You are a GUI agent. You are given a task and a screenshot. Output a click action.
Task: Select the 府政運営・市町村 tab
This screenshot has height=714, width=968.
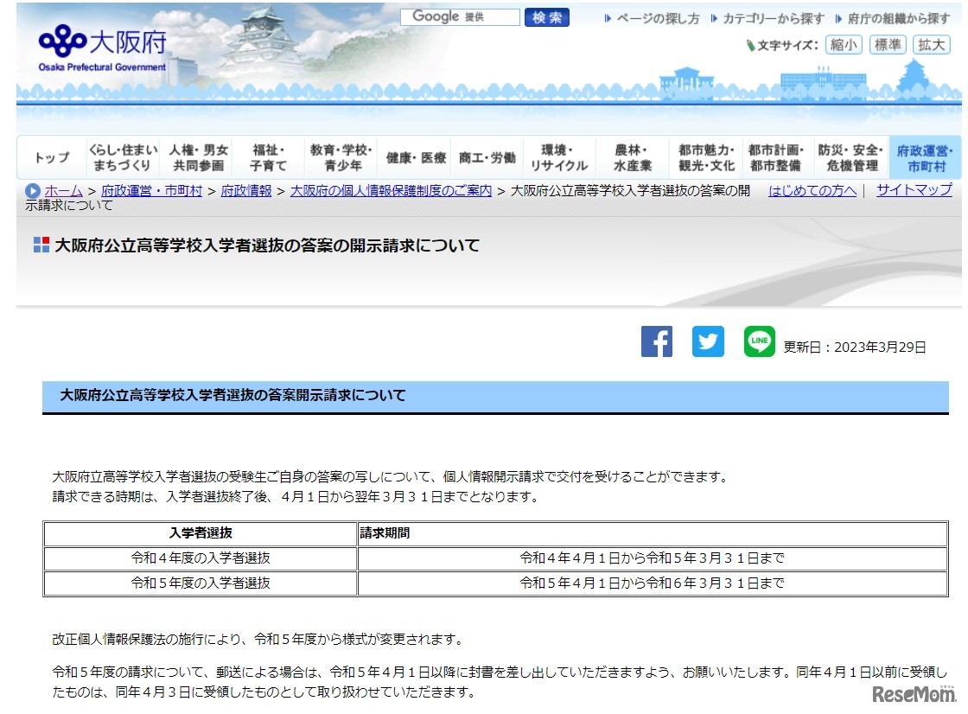tap(925, 157)
